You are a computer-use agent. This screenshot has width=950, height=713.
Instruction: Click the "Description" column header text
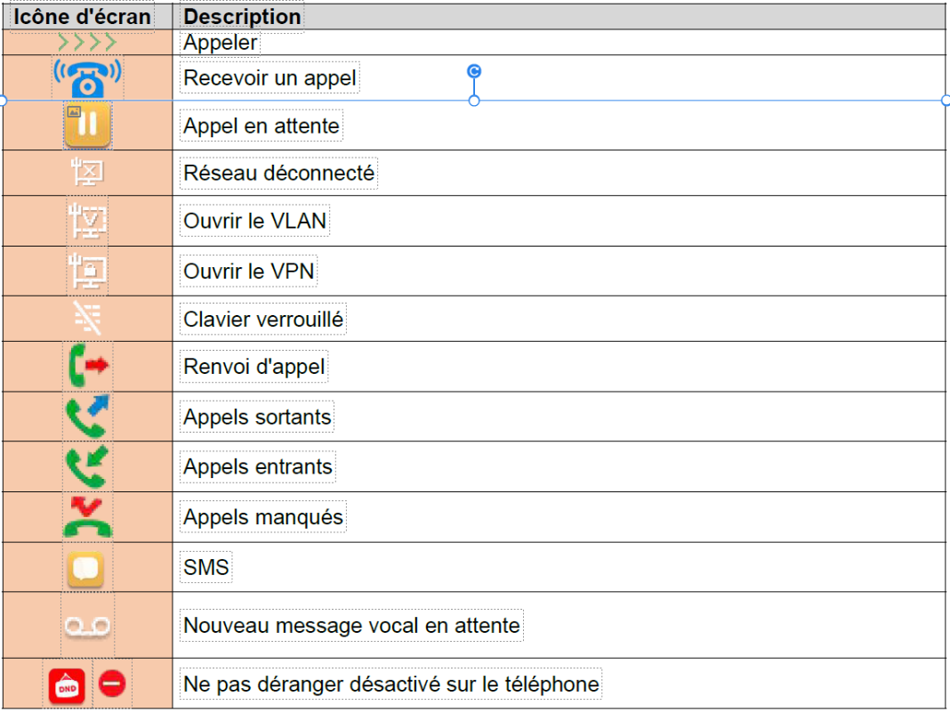click(x=242, y=17)
